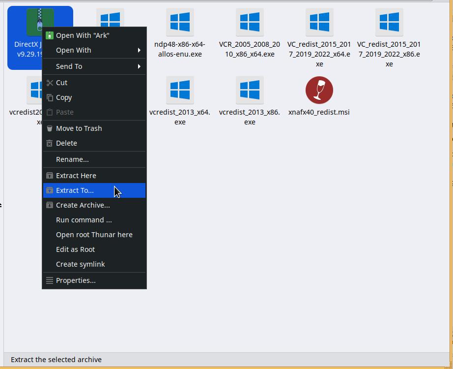Choose Open root Thunar here
Image resolution: width=453 pixels, height=369 pixels.
(94, 234)
